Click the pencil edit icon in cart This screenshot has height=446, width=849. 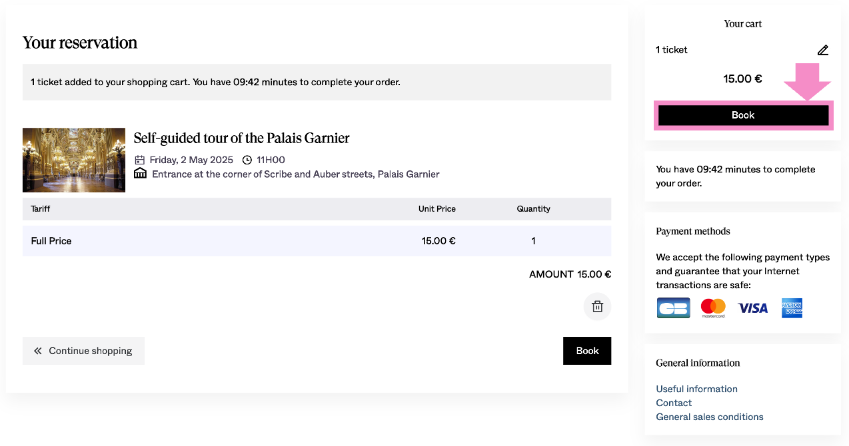click(x=823, y=50)
